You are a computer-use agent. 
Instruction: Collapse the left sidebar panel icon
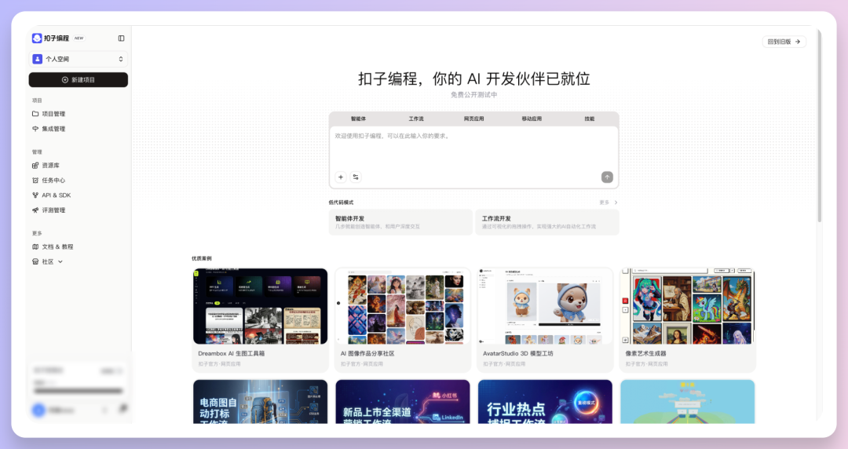[x=121, y=38]
